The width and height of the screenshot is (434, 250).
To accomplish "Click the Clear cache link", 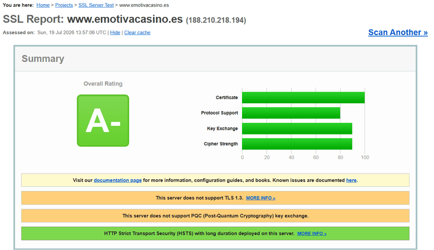I will (x=137, y=33).
